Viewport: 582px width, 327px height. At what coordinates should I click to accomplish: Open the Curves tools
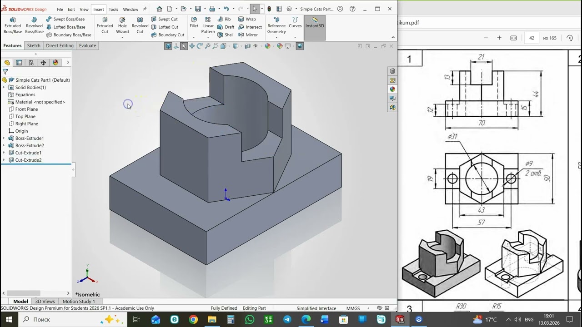[x=295, y=23]
